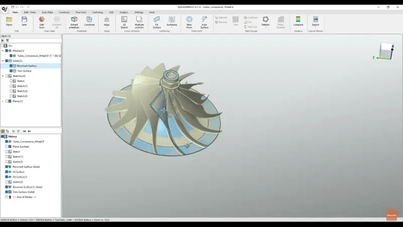Click the Save file icon
The width and height of the screenshot is (403, 227).
[x=24, y=21]
